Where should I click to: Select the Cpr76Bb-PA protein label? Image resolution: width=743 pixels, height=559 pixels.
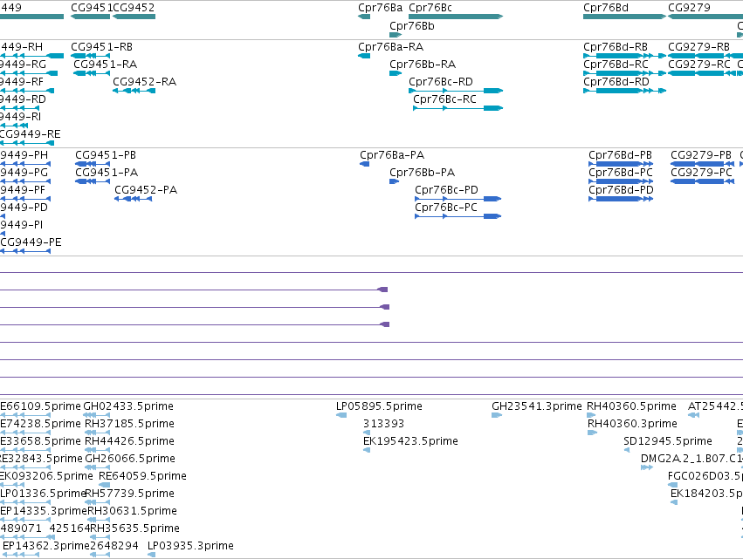[x=423, y=173]
